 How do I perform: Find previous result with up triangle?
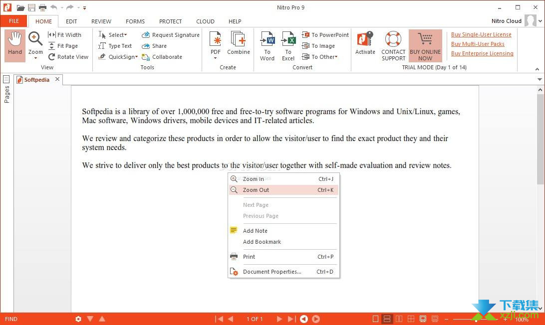click(102, 319)
